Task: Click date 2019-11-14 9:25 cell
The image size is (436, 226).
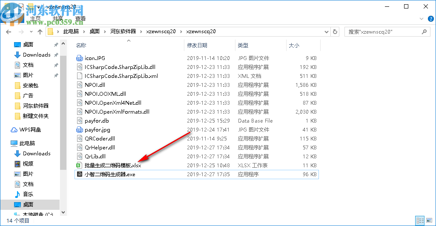Action: tap(207, 138)
